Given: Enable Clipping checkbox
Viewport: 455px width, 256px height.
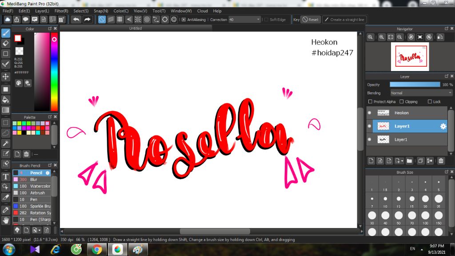Looking at the screenshot, I should pos(402,102).
